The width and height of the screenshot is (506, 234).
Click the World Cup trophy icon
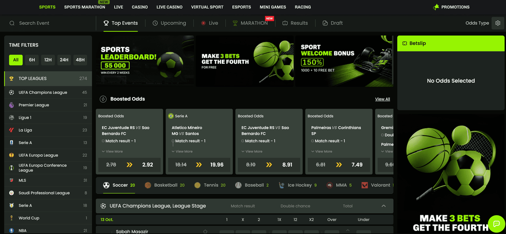[12, 218]
